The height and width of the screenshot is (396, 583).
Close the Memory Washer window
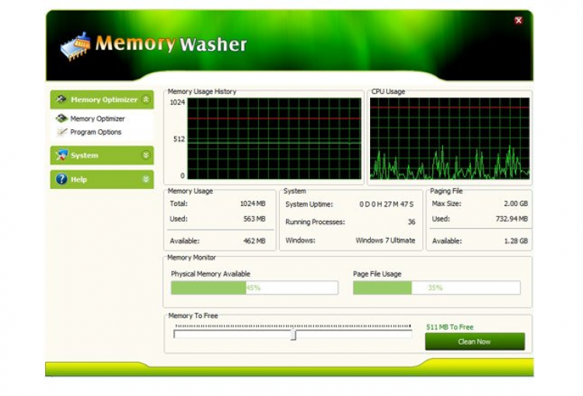(518, 20)
